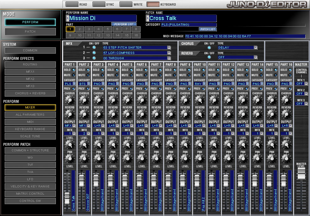Click the Part 10 chorus send knob

pos(200,100)
